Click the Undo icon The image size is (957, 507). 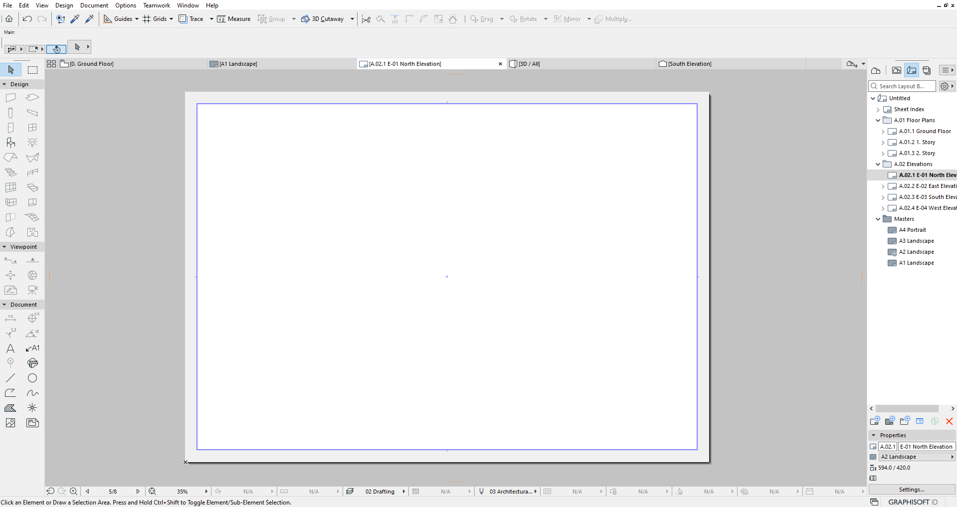27,19
